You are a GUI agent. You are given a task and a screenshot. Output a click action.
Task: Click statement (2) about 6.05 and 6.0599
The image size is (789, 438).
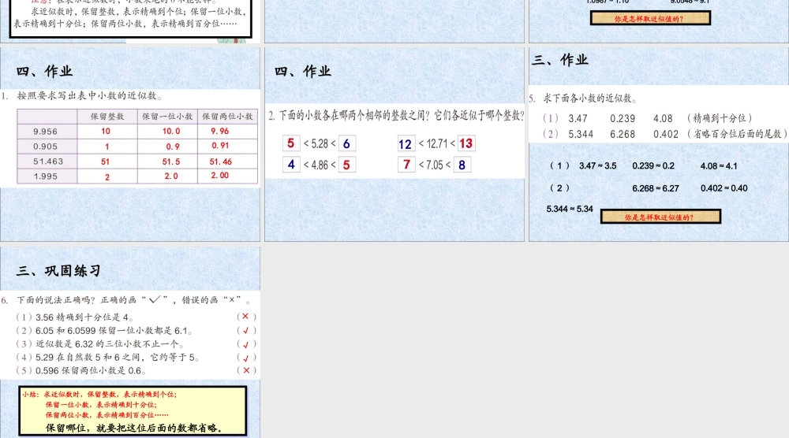point(104,331)
